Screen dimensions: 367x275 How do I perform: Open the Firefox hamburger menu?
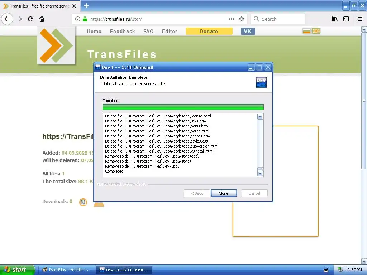[x=360, y=19]
